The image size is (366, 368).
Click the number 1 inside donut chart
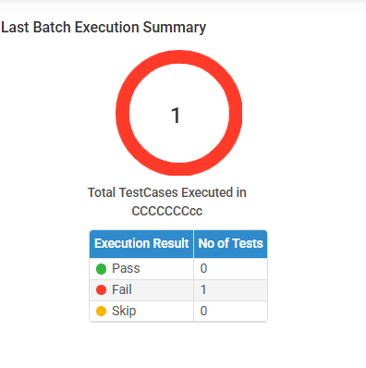(x=176, y=116)
